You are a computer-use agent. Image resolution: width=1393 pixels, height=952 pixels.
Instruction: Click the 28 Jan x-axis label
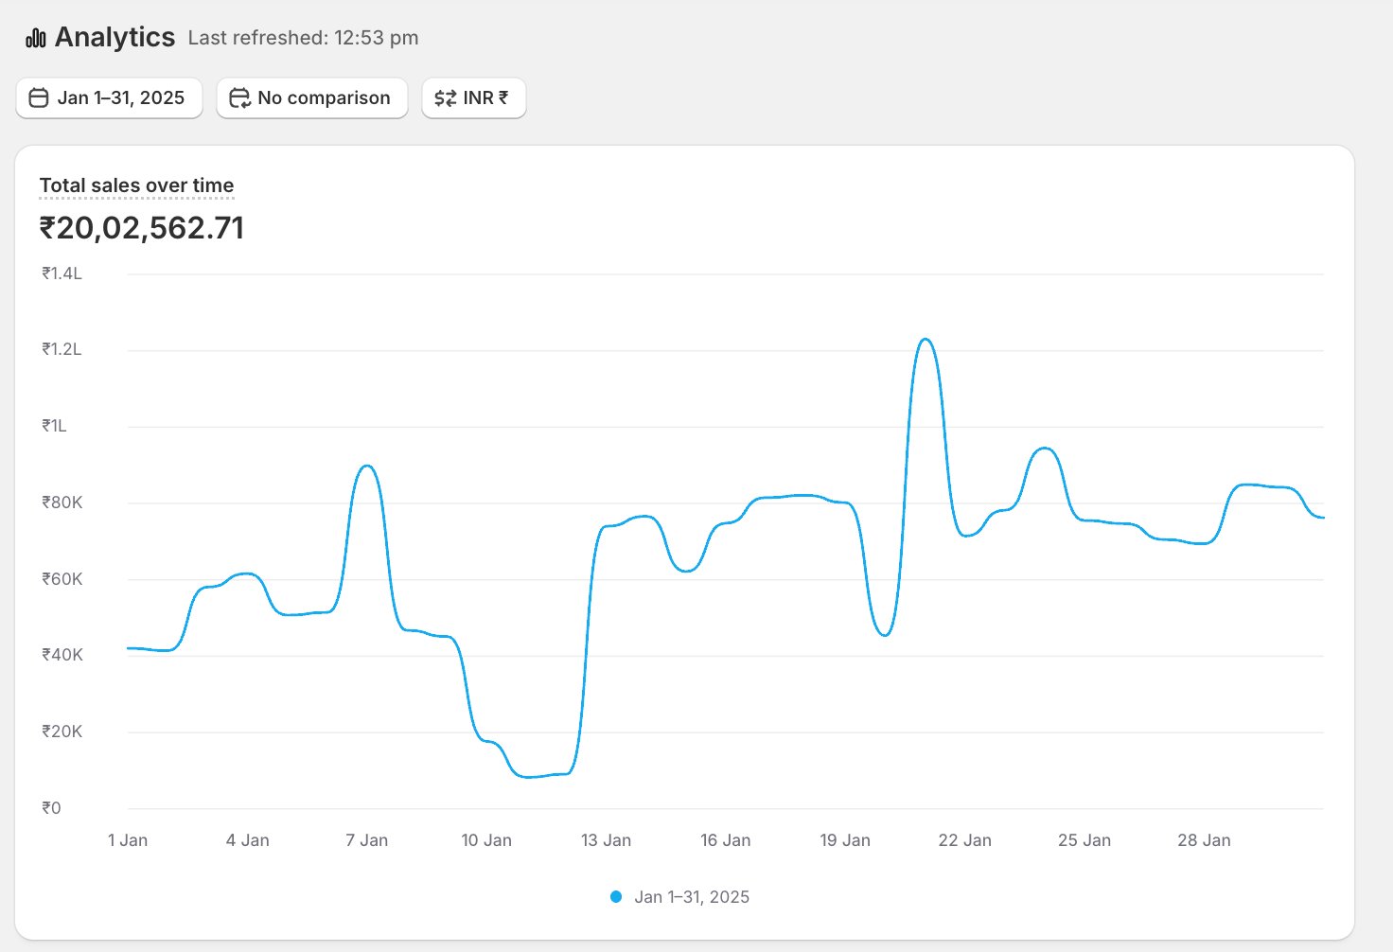point(1204,840)
